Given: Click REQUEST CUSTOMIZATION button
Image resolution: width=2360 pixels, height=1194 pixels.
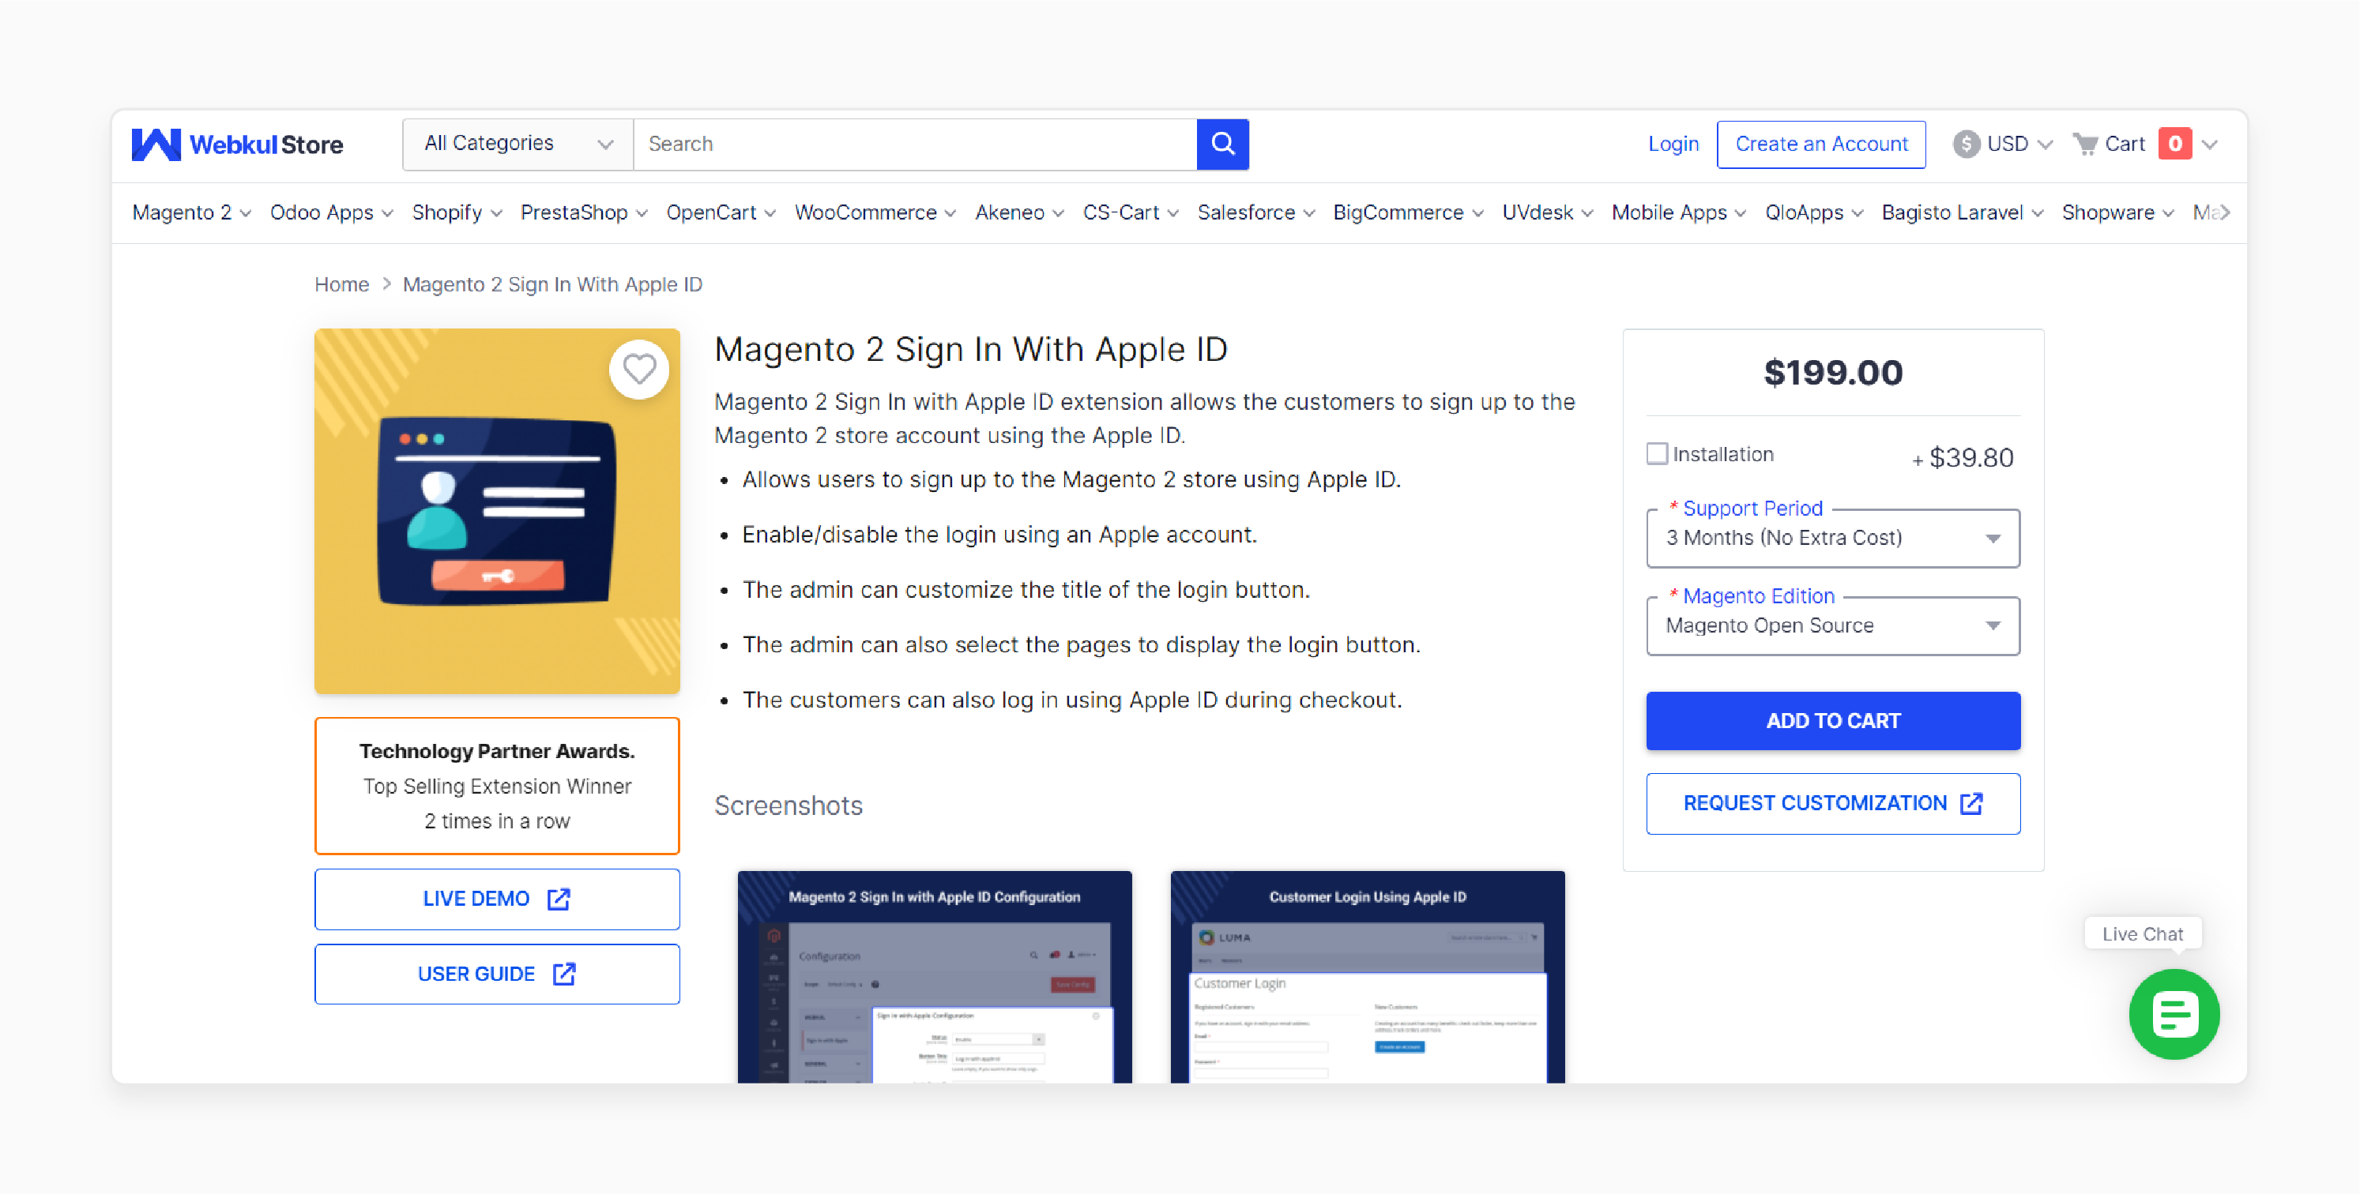Looking at the screenshot, I should pos(1832,803).
